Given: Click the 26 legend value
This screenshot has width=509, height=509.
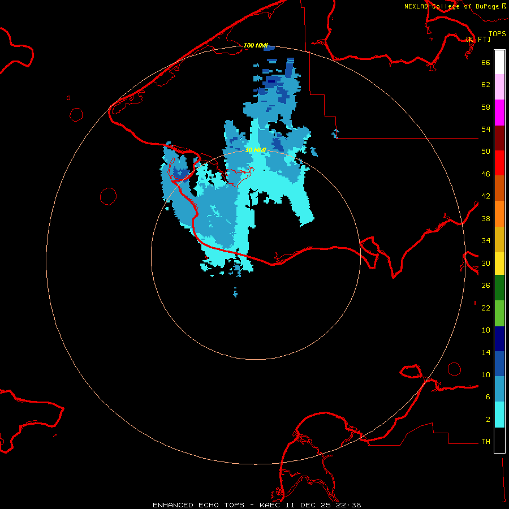Looking at the screenshot, I should [486, 286].
